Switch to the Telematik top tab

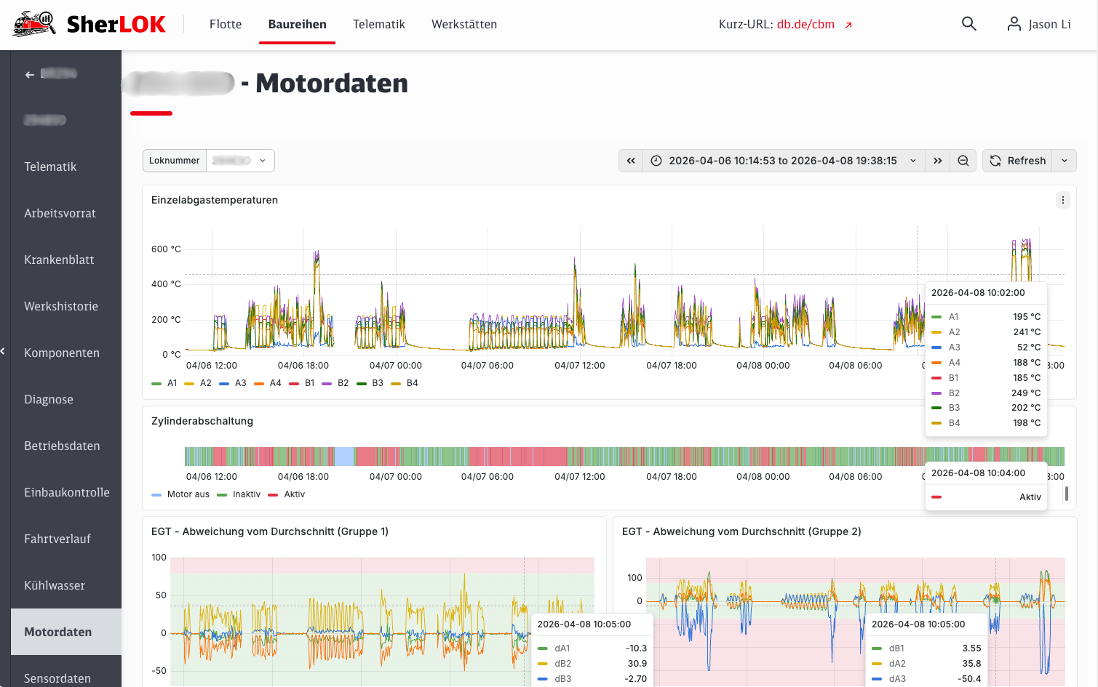(379, 24)
